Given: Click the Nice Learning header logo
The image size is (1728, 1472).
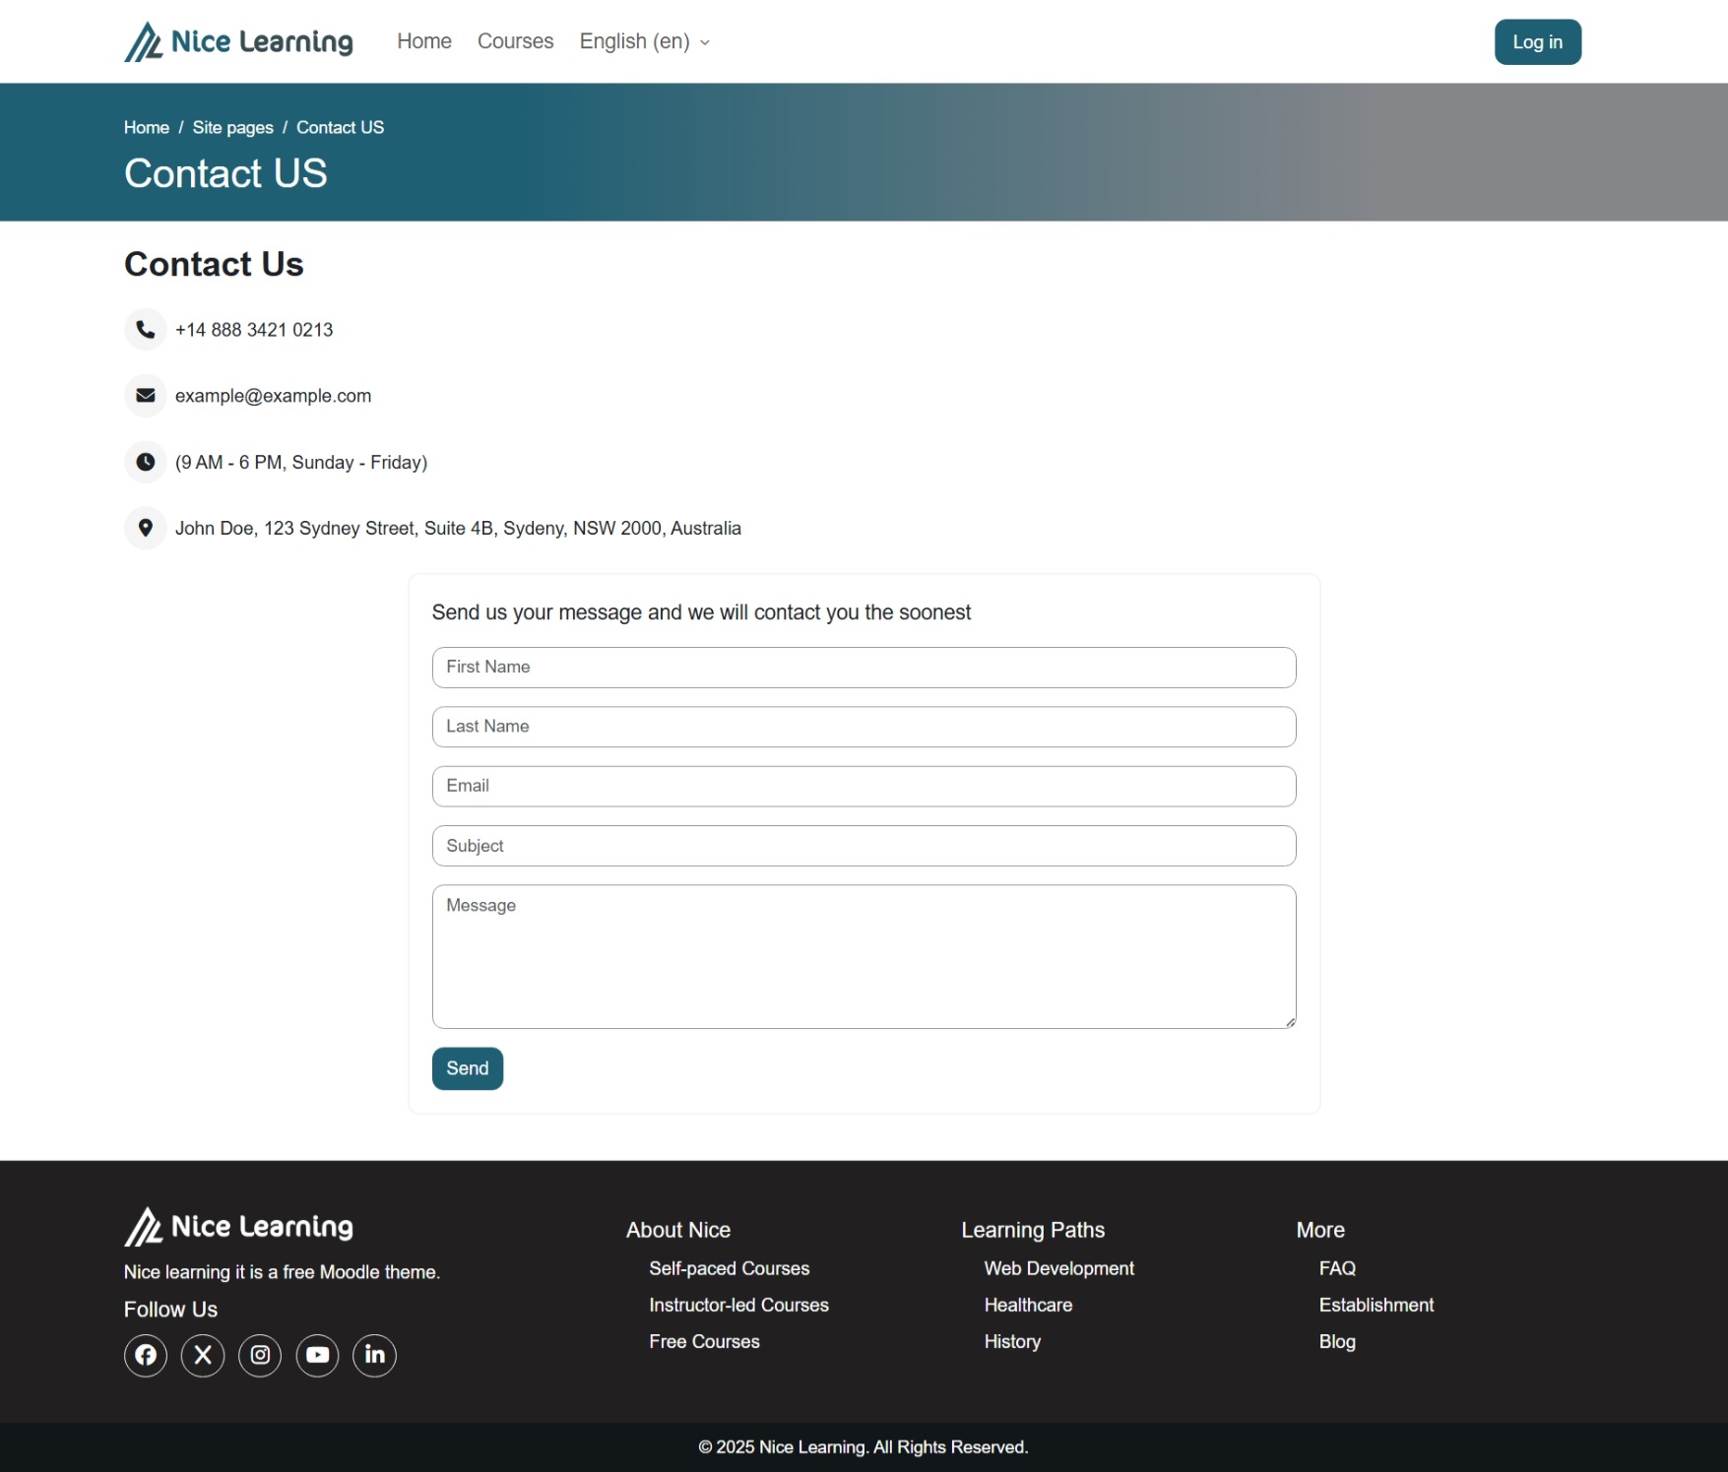Looking at the screenshot, I should (x=238, y=41).
